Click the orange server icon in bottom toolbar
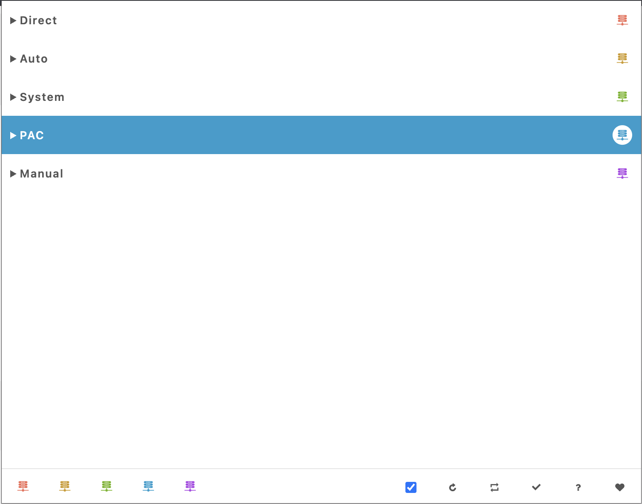The image size is (642, 504). (x=65, y=486)
